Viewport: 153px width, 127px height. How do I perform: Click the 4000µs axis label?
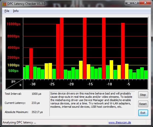pyautogui.click(x=14, y=47)
